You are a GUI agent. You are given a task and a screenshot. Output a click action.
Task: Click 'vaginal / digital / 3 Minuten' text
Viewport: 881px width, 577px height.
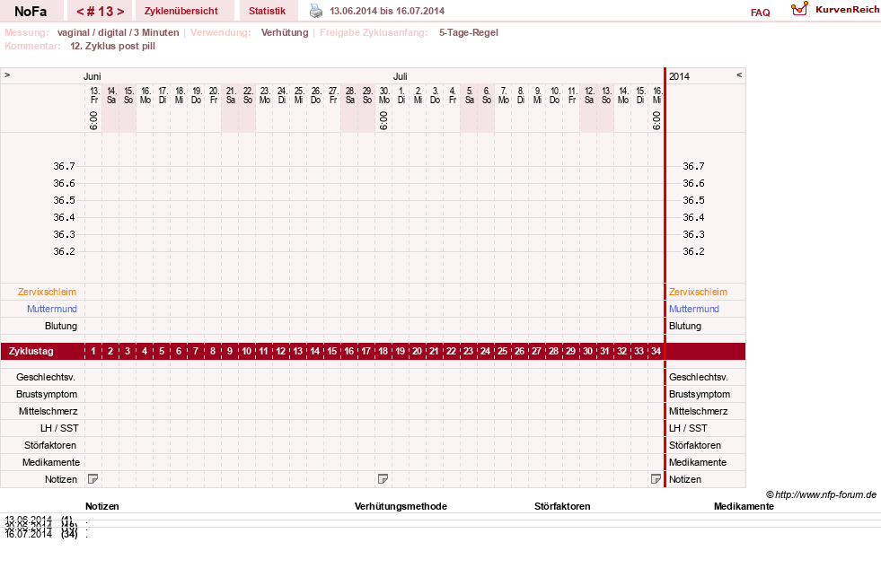click(x=118, y=32)
